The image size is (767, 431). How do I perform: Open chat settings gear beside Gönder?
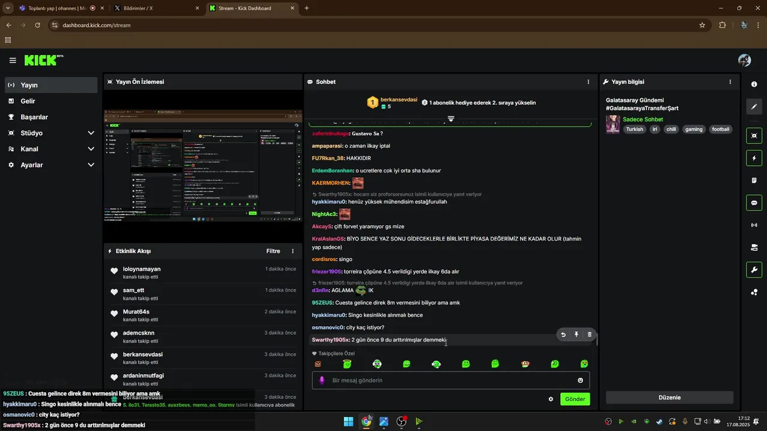[x=551, y=399]
